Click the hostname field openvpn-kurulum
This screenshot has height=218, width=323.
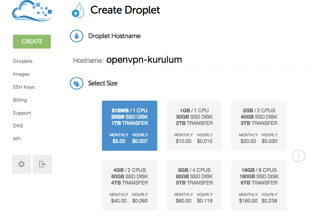[x=211, y=60]
